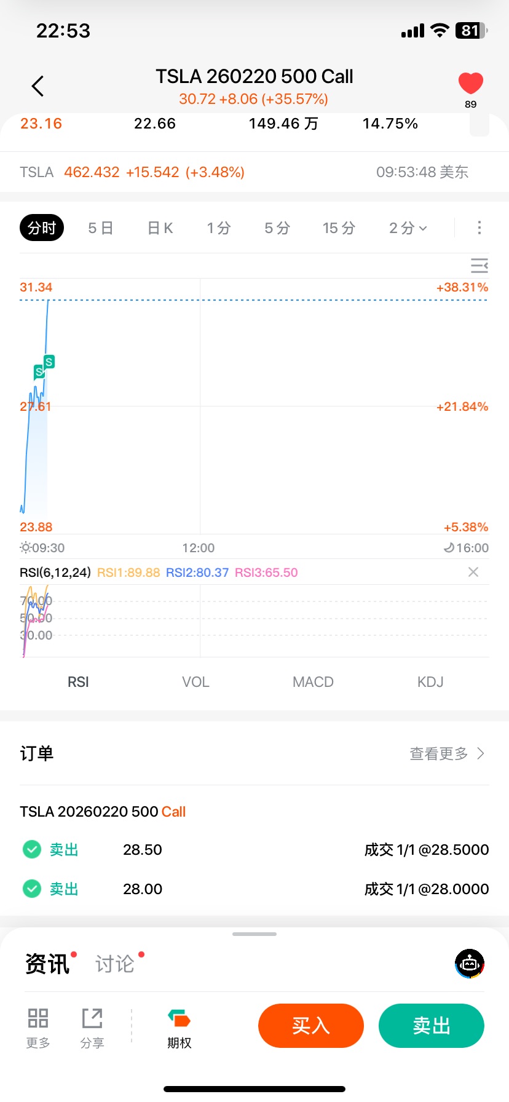509x1102 pixels.
Task: Open the vertical three-dot chart menu
Action: click(479, 228)
